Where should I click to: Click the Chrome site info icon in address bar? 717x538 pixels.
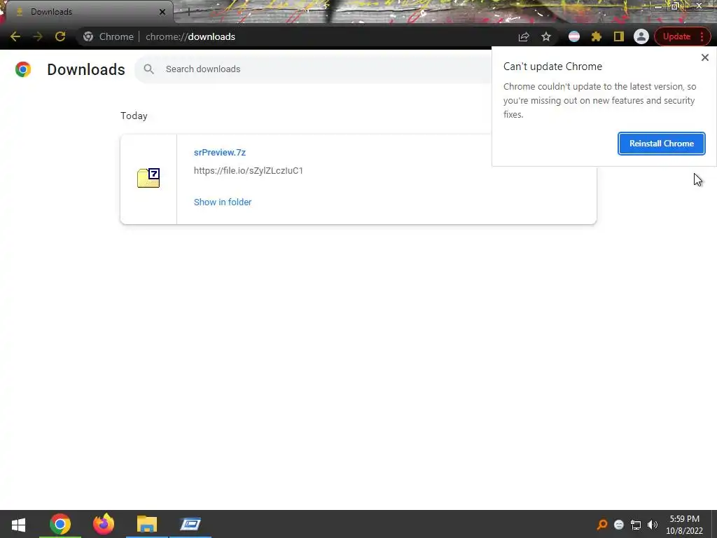coord(88,36)
